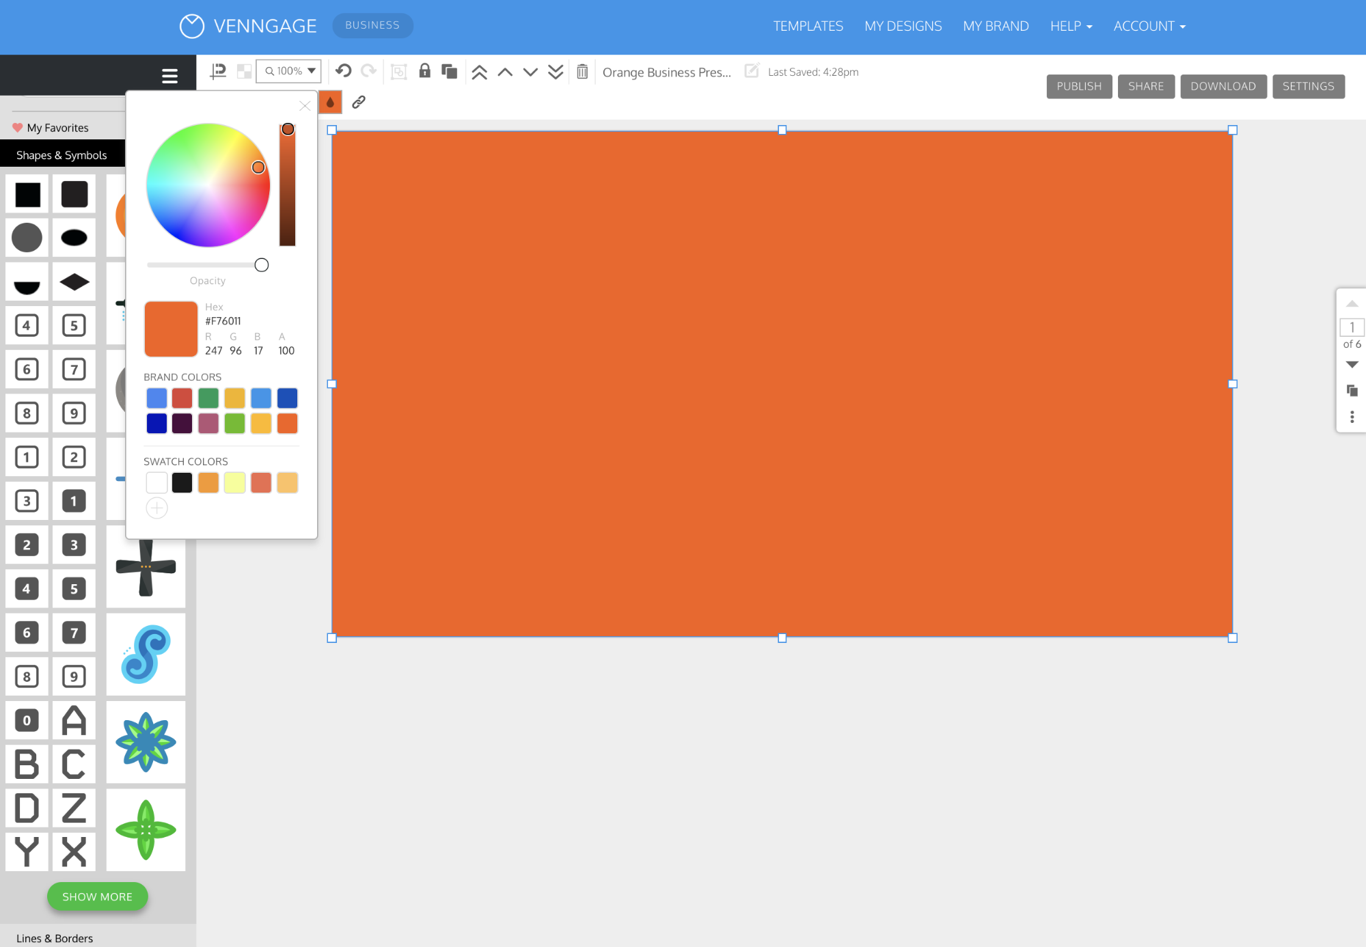Screen dimensions: 1366x947
Task: Lock the selected shape with the padlock icon
Action: pyautogui.click(x=424, y=71)
